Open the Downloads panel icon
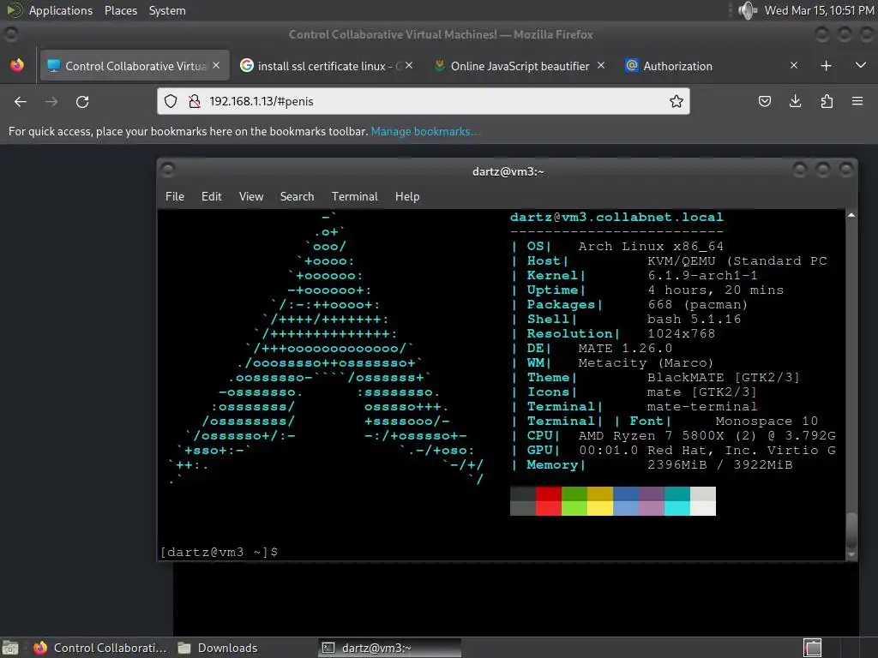Screen dimensions: 878x658 (x=795, y=101)
